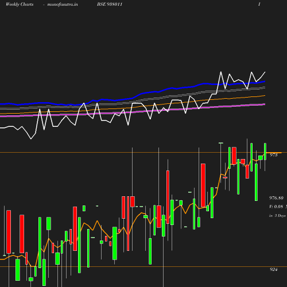287x287 pixels.
Task: Click the 976.80 price value
Action: [x=276, y=198]
